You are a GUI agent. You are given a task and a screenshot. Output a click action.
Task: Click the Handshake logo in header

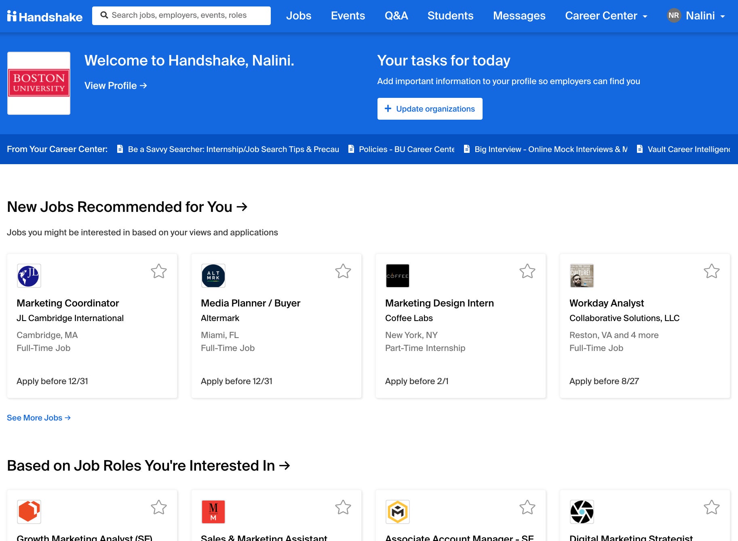(45, 16)
